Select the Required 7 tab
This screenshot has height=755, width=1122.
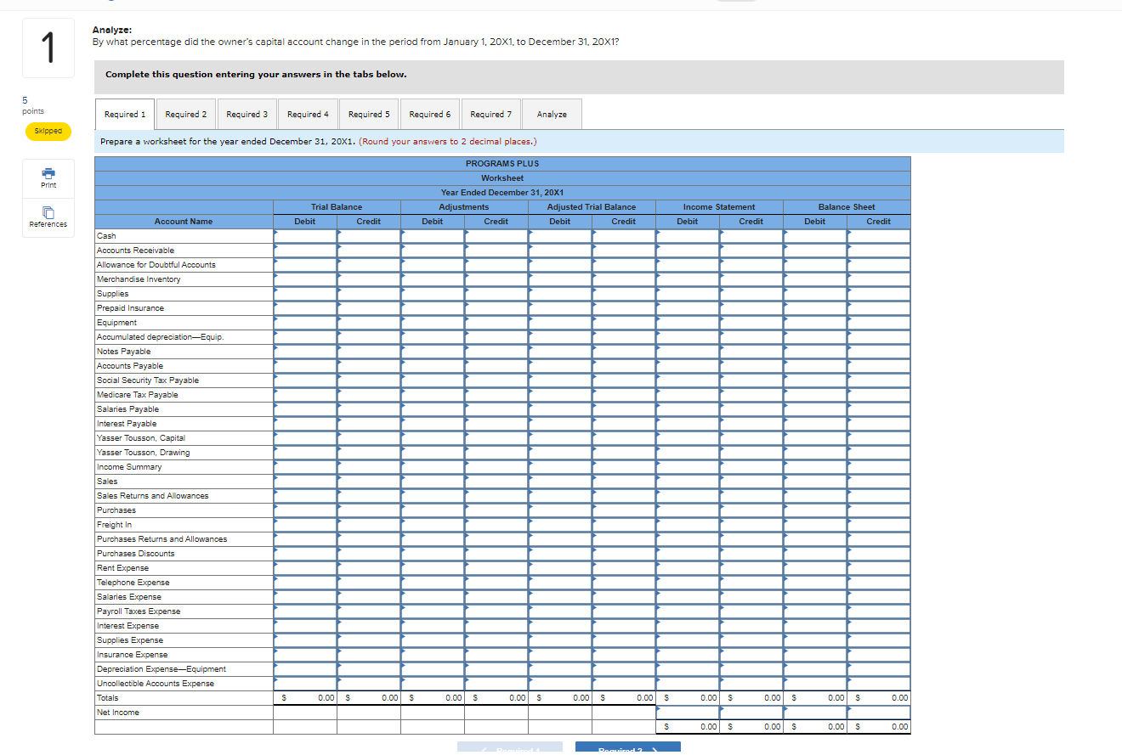click(491, 114)
